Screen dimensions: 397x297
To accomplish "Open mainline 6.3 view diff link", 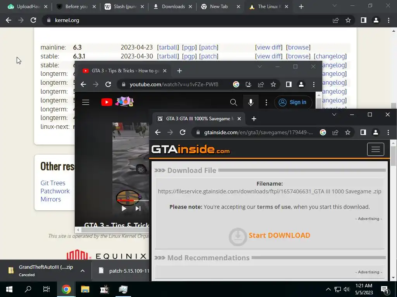I will click(269, 48).
